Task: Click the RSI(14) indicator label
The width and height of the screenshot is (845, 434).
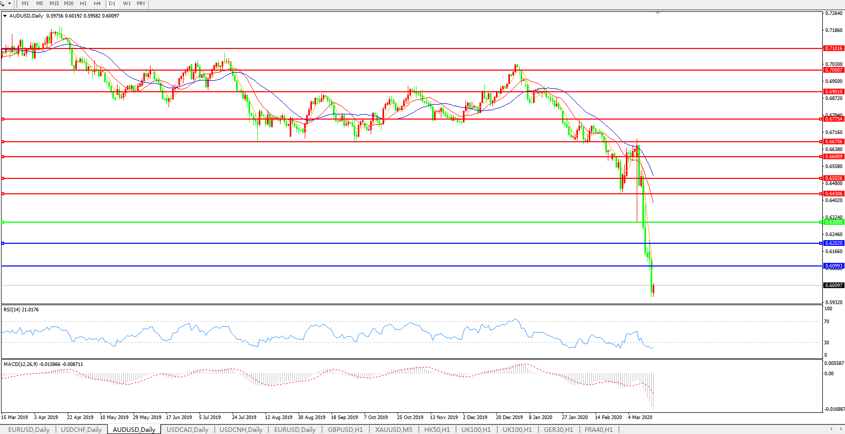Action: (21, 310)
